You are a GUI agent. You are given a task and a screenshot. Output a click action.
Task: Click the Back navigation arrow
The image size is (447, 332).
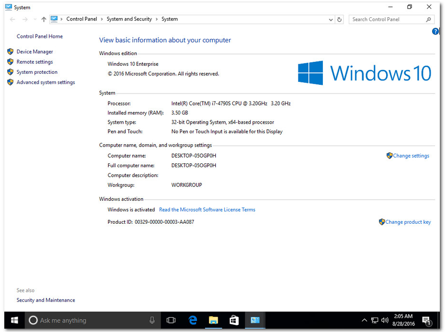pos(12,19)
